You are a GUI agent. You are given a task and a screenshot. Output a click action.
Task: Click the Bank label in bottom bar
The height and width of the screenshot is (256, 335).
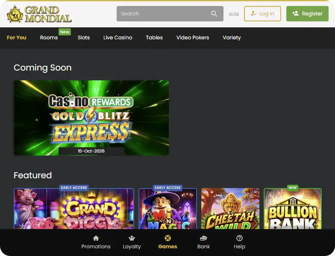(x=203, y=246)
